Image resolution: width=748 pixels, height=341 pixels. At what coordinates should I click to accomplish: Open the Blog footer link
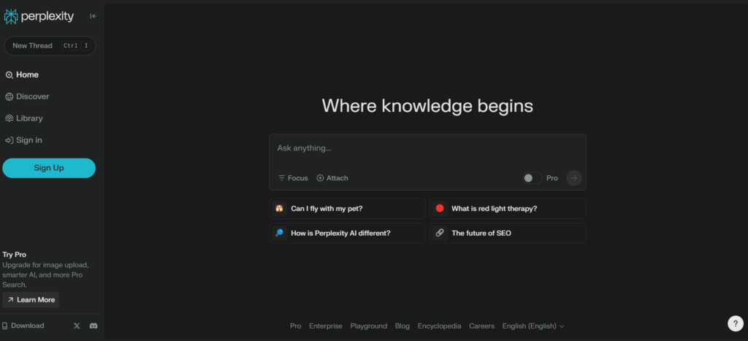(402, 326)
